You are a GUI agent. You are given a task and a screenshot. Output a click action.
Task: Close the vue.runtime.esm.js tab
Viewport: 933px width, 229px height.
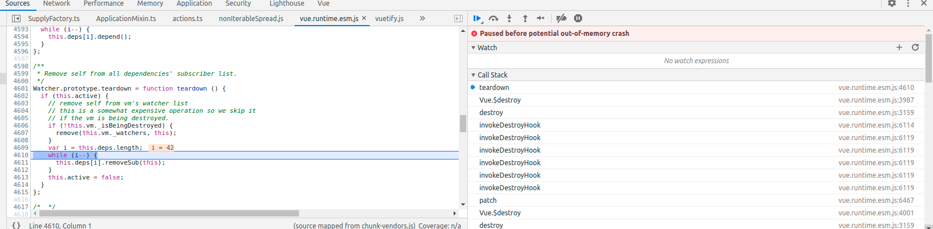pos(364,19)
